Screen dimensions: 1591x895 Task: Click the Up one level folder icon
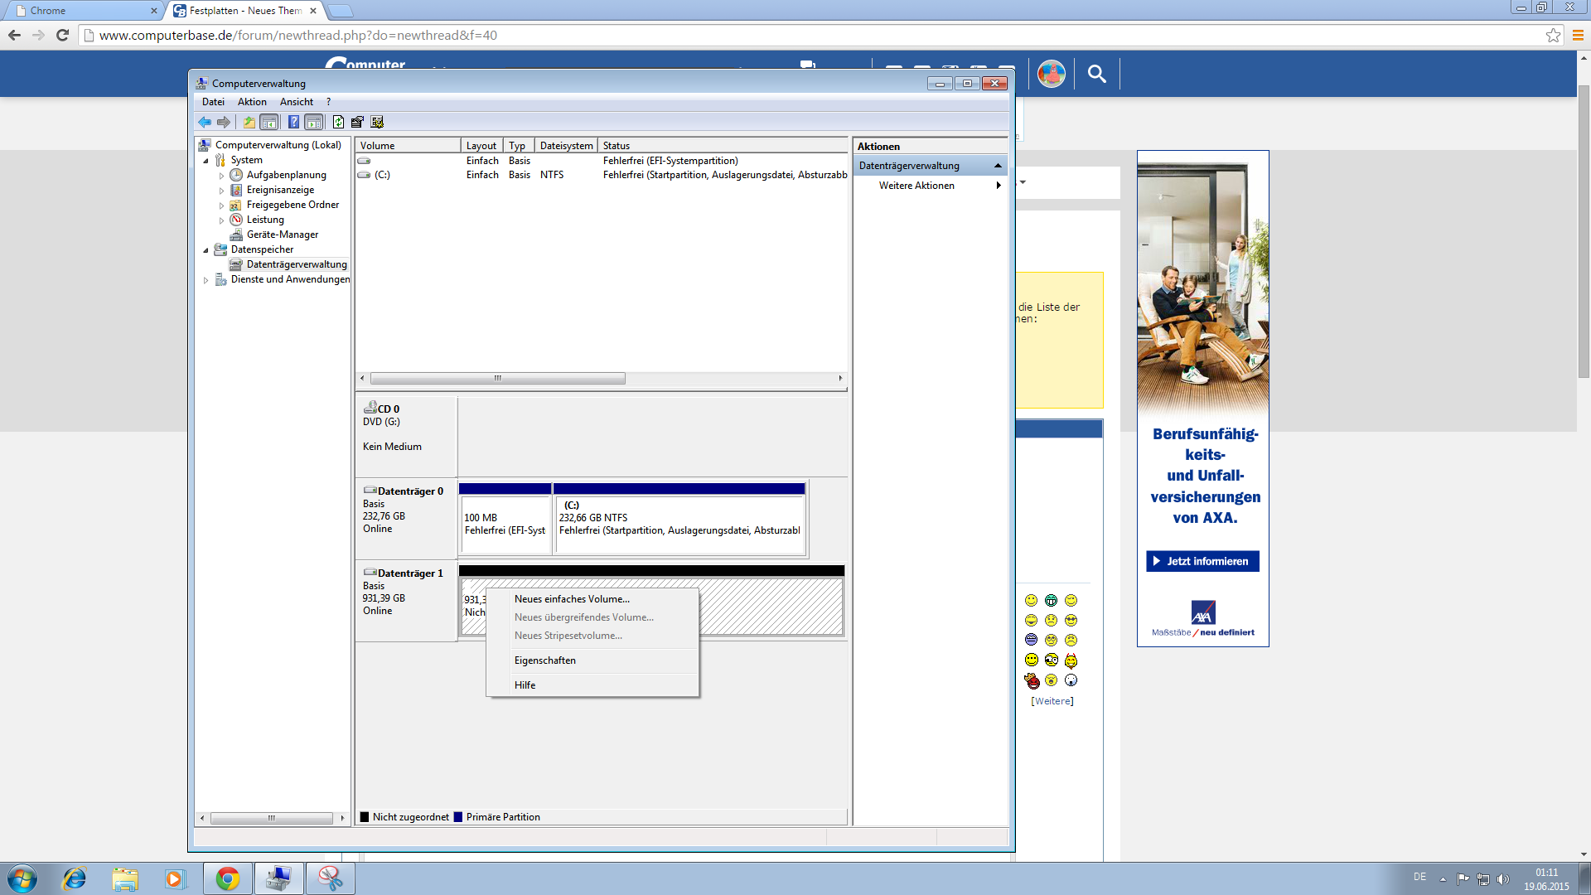[x=249, y=122]
